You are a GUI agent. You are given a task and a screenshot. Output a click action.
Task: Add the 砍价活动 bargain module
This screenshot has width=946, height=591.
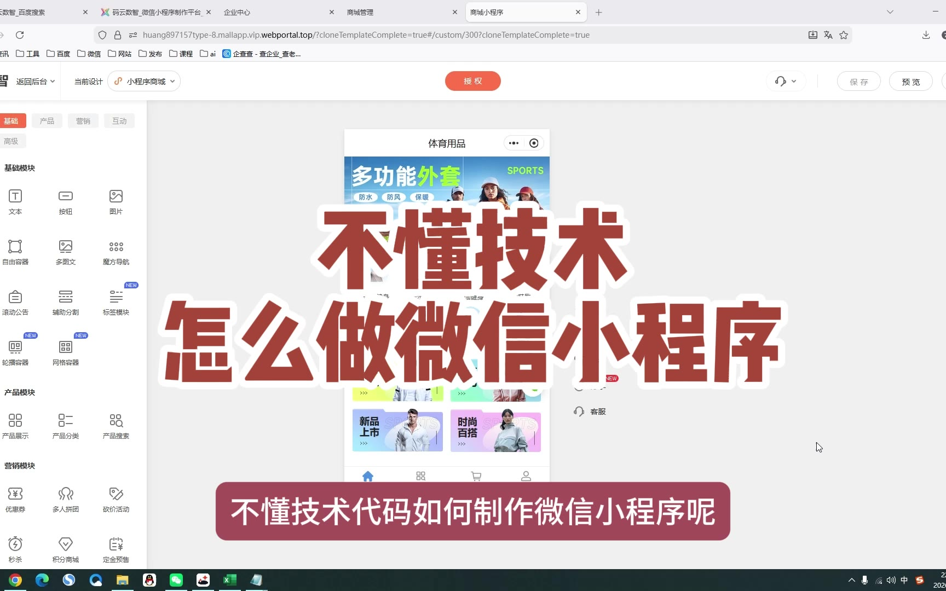[x=116, y=499]
